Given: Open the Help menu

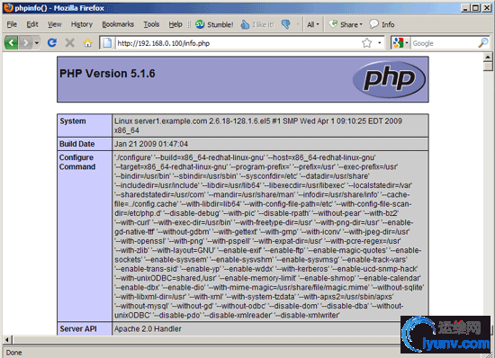Looking at the screenshot, I should point(175,24).
